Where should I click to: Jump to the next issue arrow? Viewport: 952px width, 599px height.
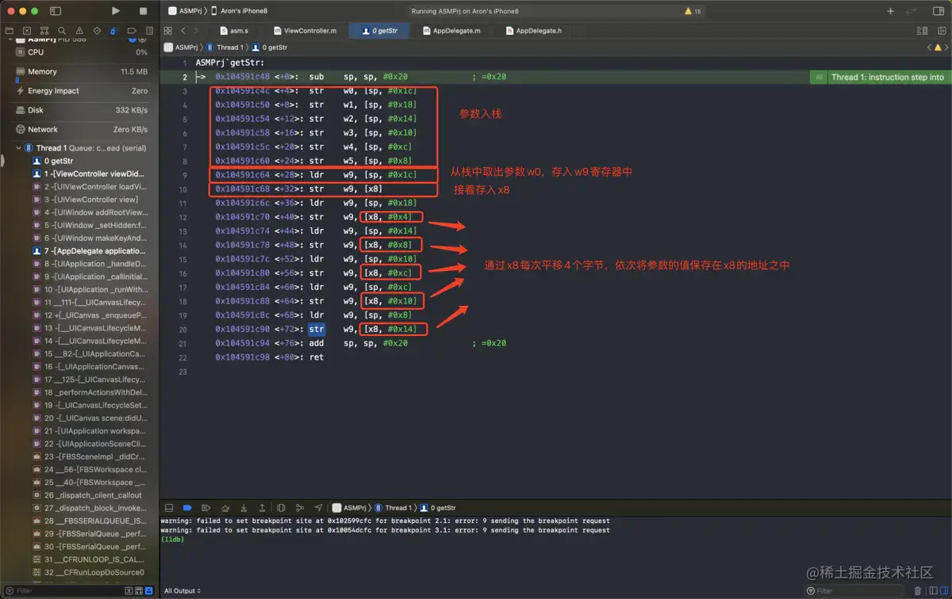pos(946,48)
